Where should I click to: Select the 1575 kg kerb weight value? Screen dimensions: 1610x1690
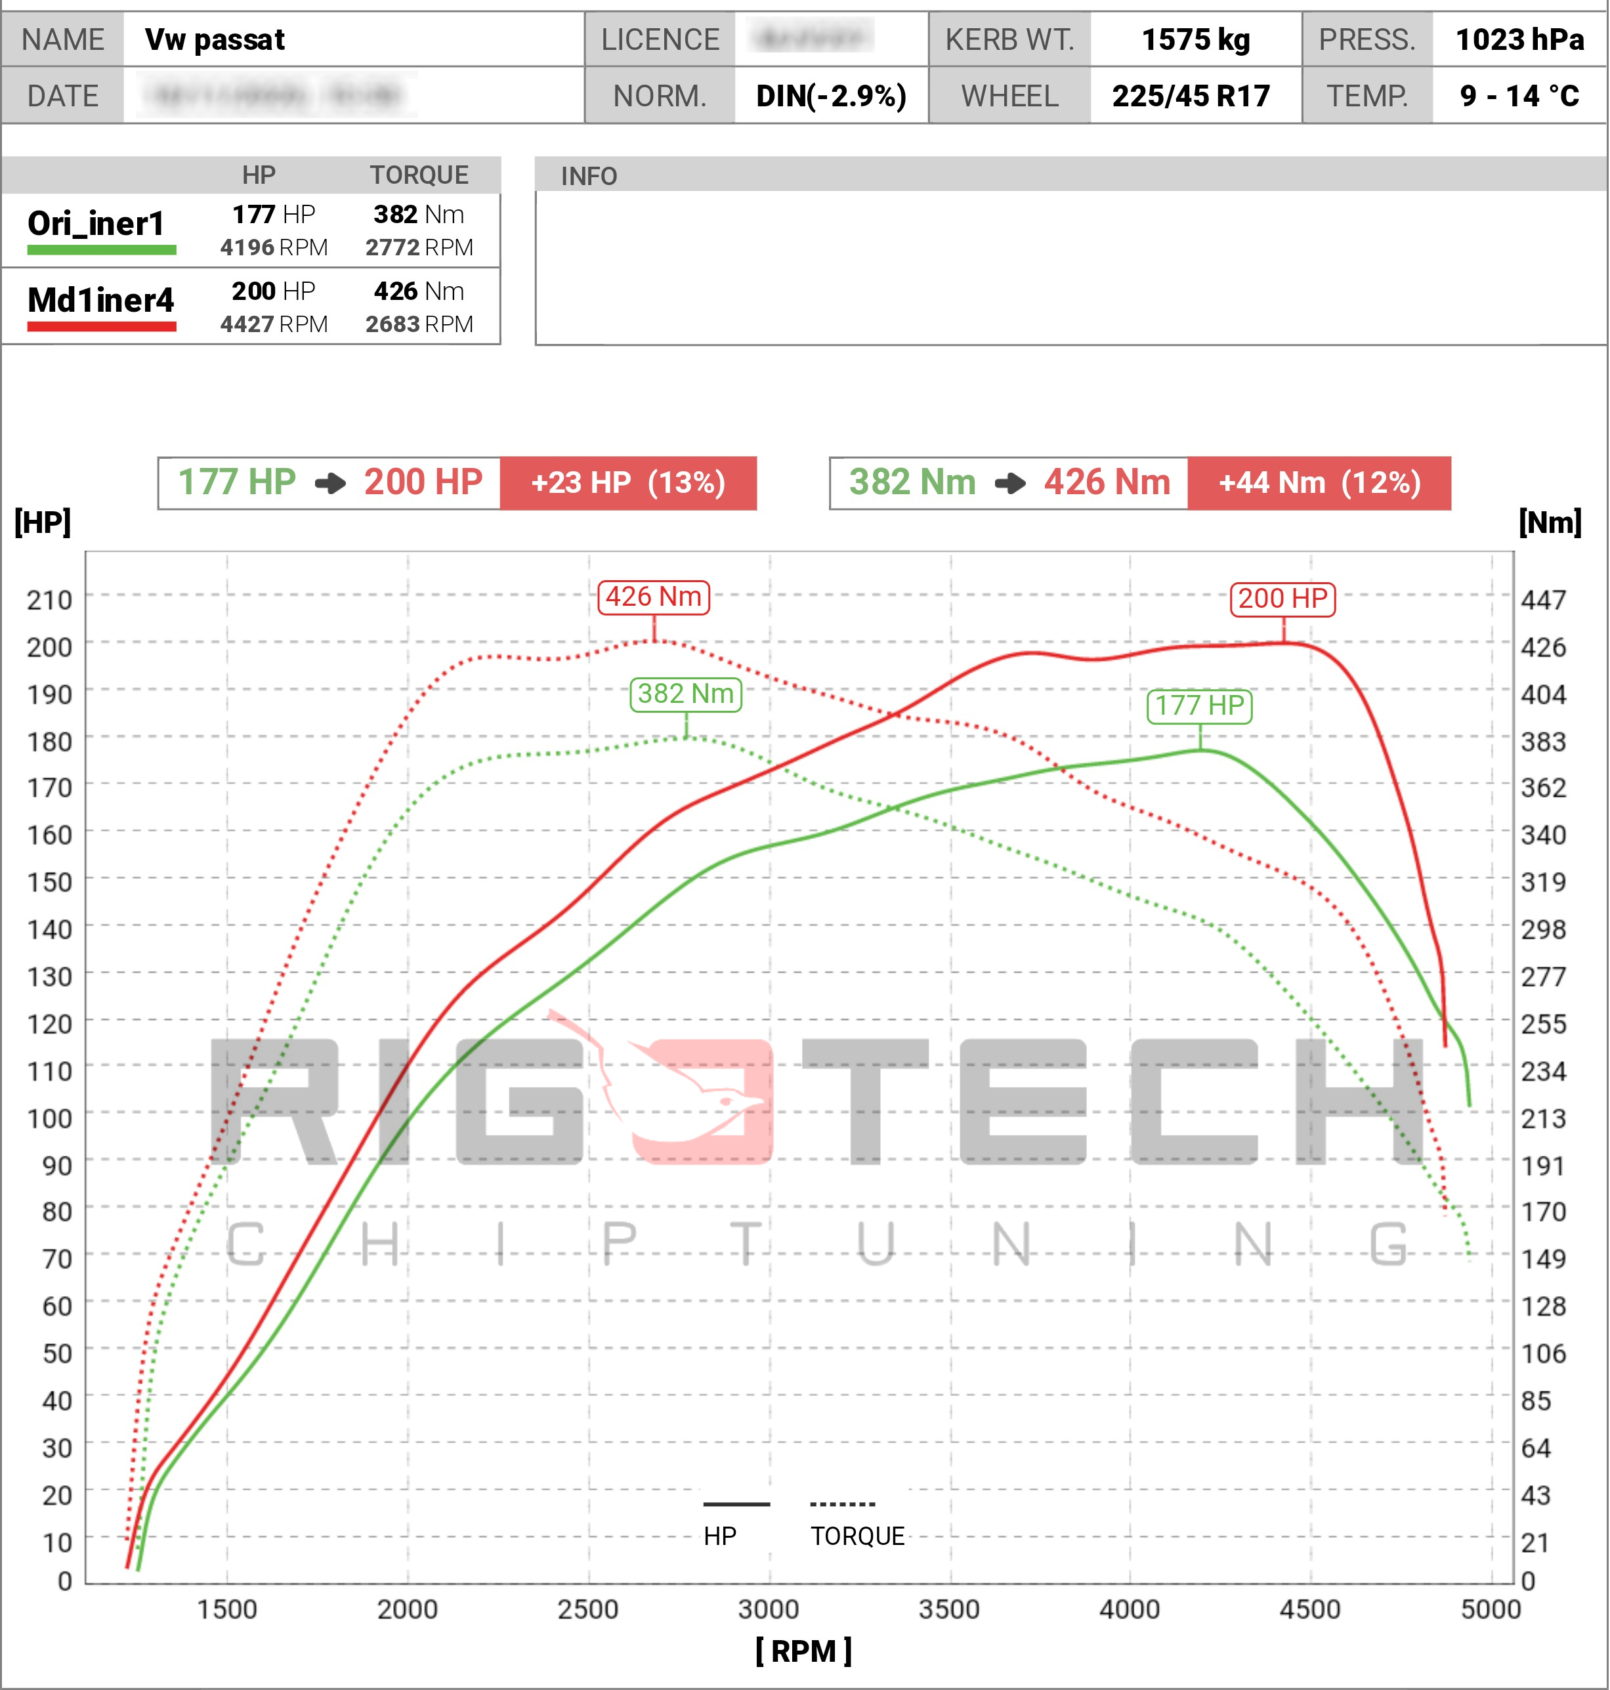pyautogui.click(x=1195, y=39)
